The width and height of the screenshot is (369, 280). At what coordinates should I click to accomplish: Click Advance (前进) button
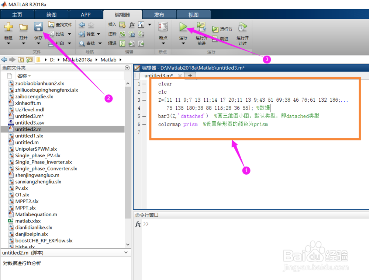[x=220, y=39]
